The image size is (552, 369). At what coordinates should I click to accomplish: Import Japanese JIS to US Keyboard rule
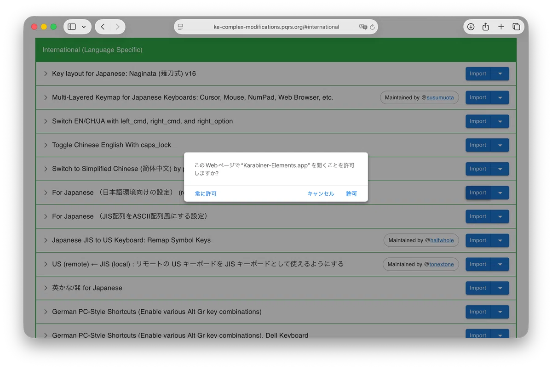coord(478,240)
